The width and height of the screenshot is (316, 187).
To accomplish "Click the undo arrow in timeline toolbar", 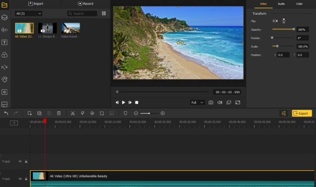I will [x=6, y=113].
